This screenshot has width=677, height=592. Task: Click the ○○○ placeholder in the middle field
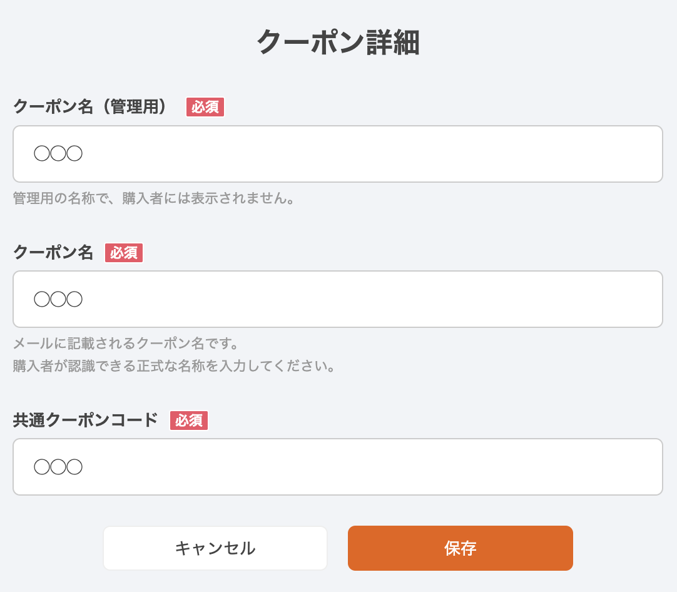point(58,299)
